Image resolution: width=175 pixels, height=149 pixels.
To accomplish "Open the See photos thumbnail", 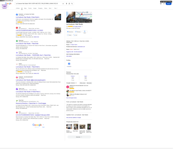I will (71, 17).
